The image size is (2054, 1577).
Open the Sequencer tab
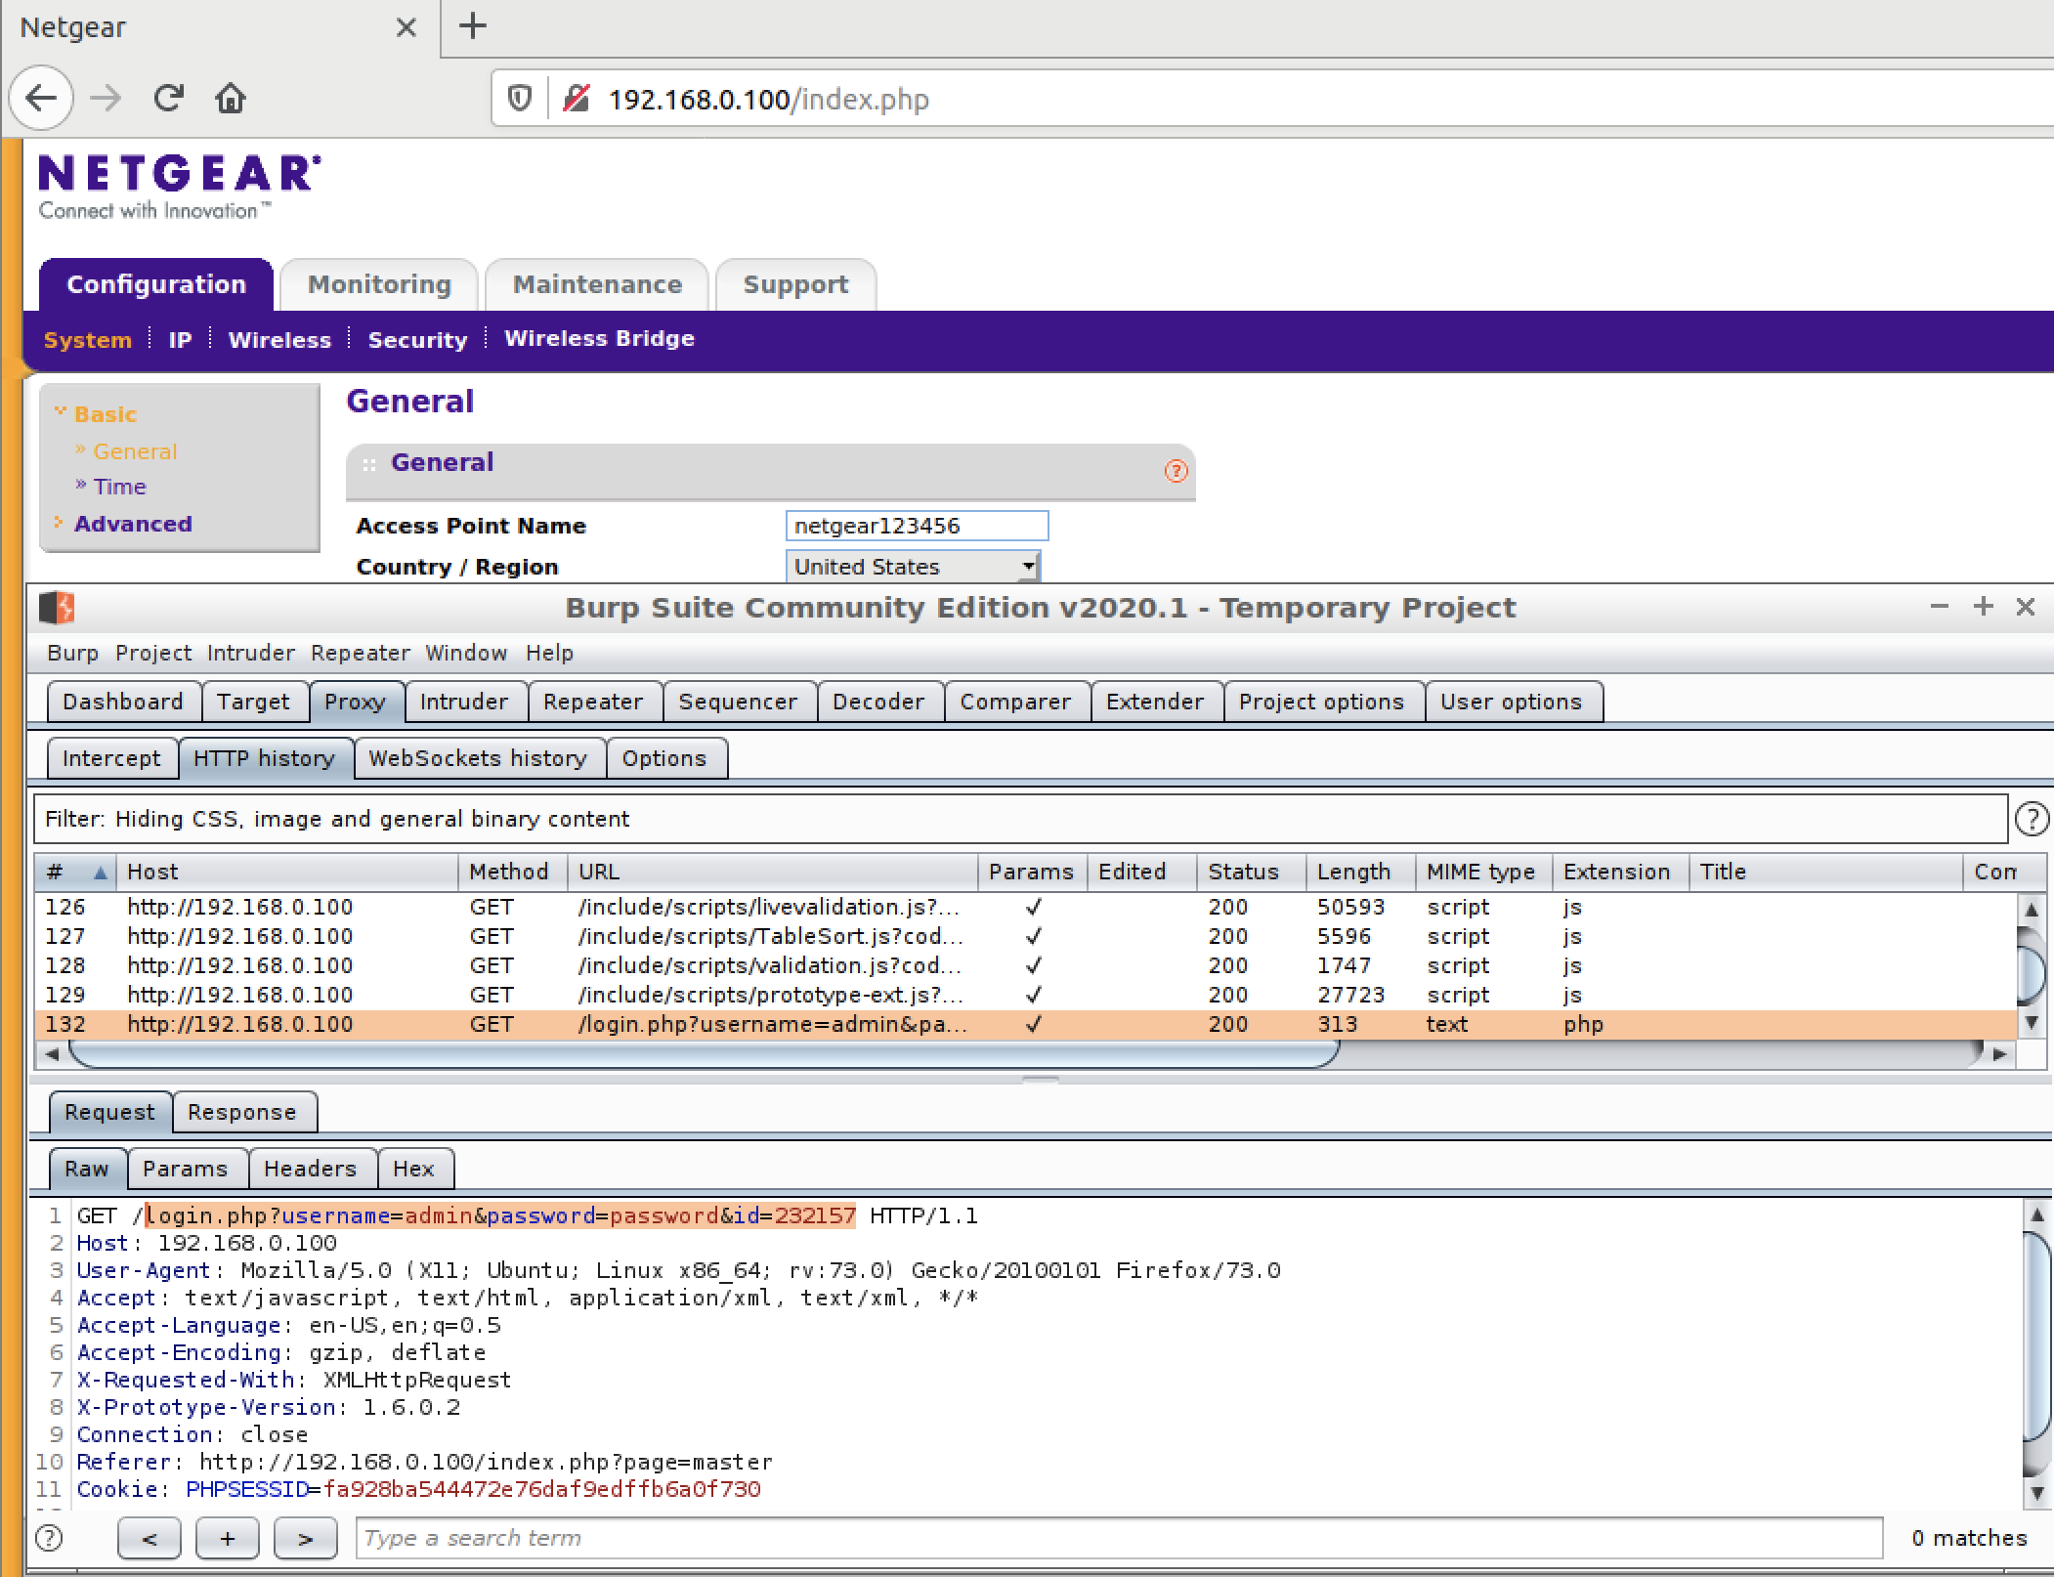(x=738, y=702)
